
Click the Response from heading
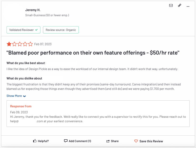[x=21, y=106]
